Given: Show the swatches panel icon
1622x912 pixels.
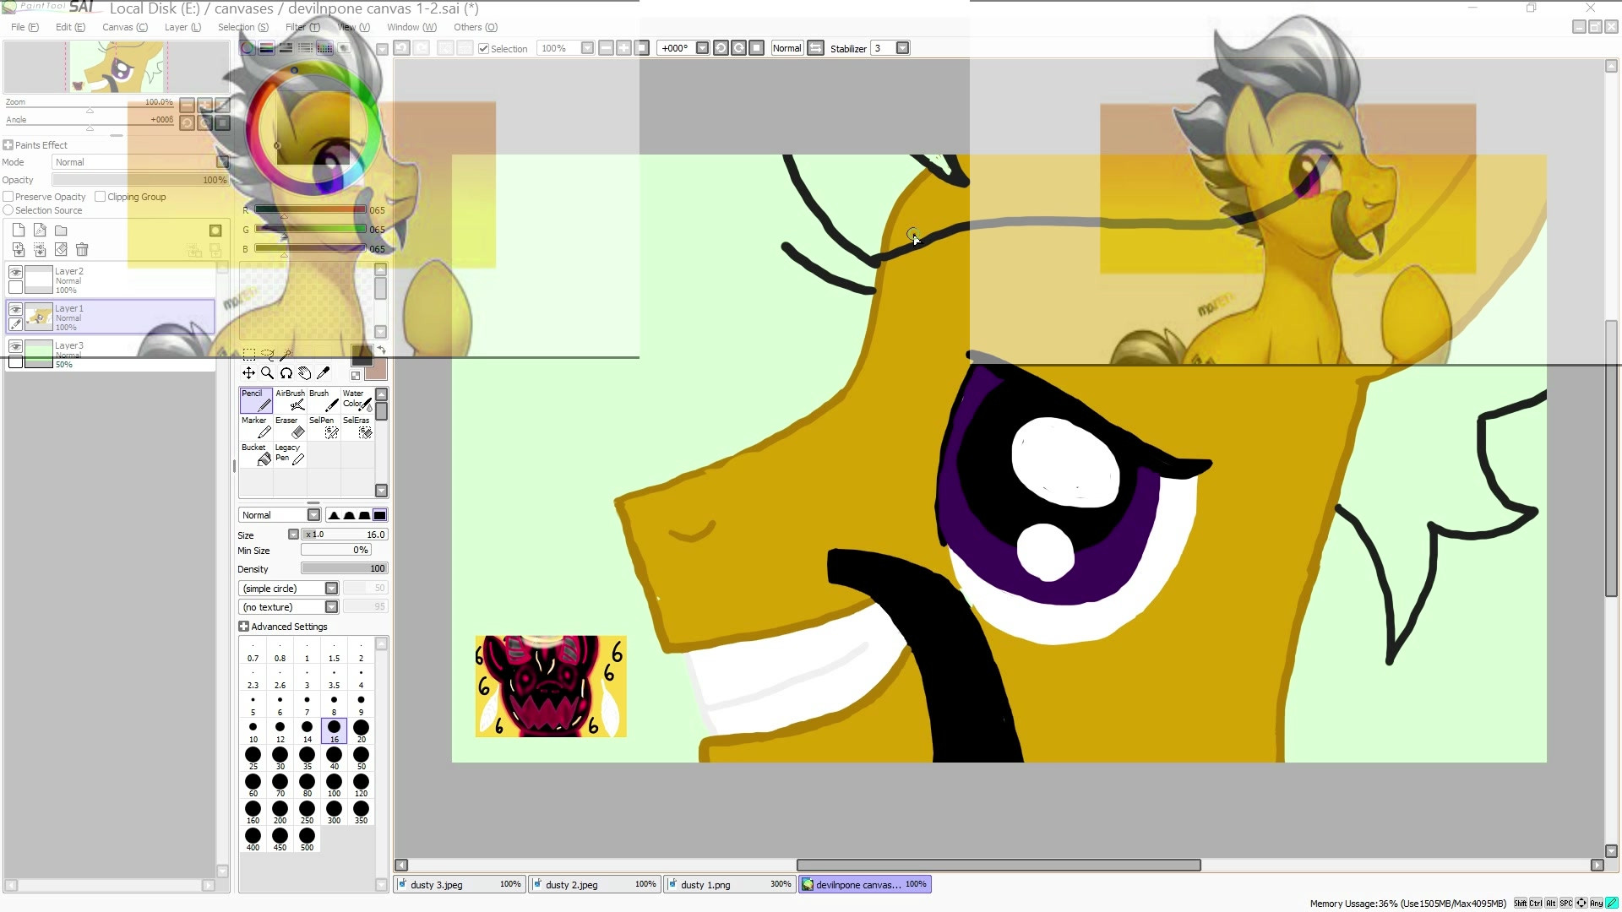Looking at the screenshot, I should 324,48.
